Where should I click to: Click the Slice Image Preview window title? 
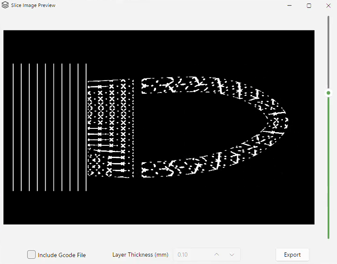point(33,5)
